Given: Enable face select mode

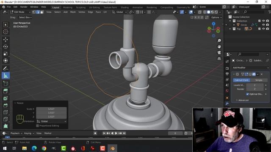Looking at the screenshot, I should (x=42, y=12).
